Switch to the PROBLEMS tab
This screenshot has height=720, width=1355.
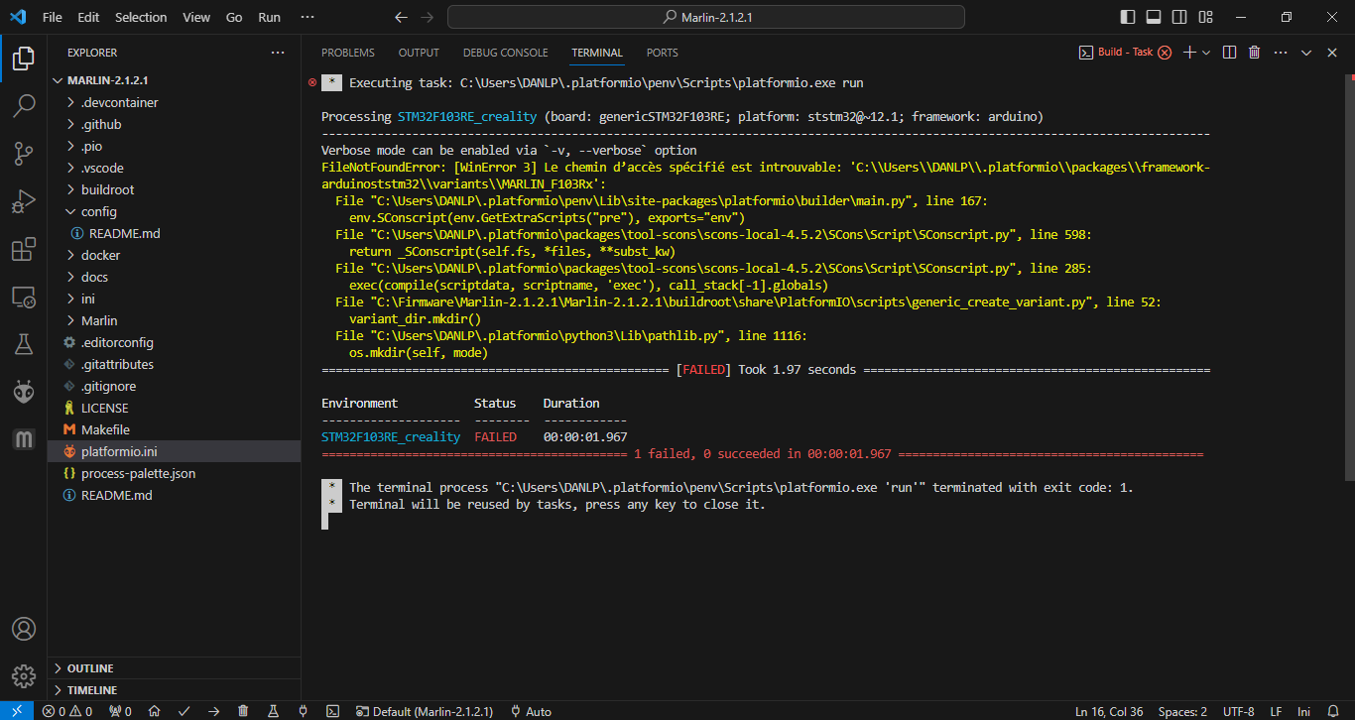click(348, 53)
